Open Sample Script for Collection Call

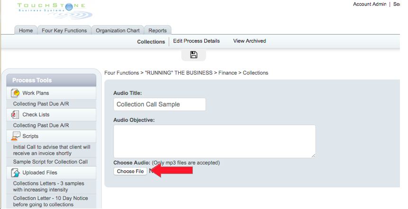[x=51, y=162]
